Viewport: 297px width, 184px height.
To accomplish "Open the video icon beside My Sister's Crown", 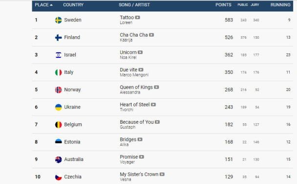I will tap(162, 174).
